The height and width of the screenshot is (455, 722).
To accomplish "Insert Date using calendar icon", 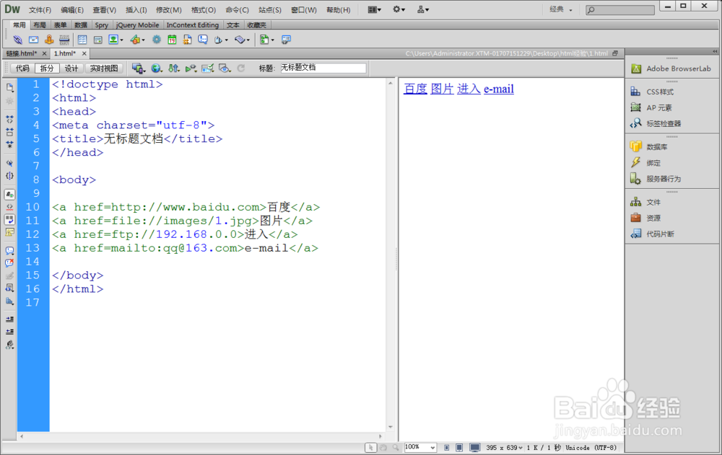I will [172, 40].
